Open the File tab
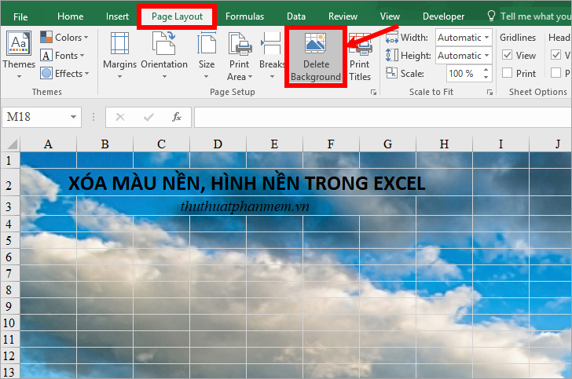Screen dimensions: 572x379 (x=20, y=16)
